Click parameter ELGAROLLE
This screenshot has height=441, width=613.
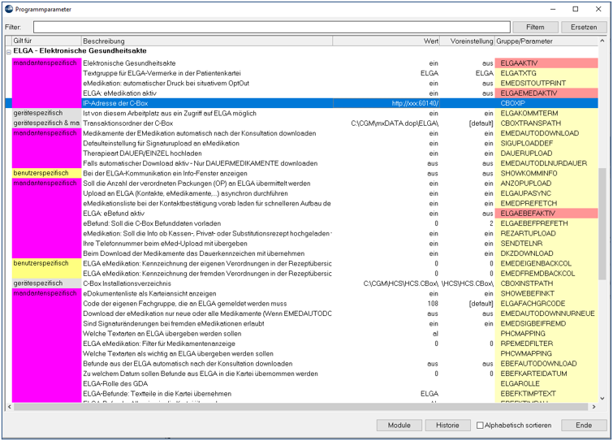(520, 383)
